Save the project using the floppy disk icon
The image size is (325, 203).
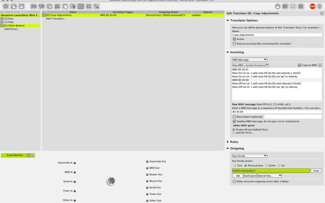point(21,6)
